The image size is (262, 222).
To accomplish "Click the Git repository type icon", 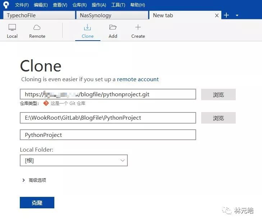I will click(46, 103).
